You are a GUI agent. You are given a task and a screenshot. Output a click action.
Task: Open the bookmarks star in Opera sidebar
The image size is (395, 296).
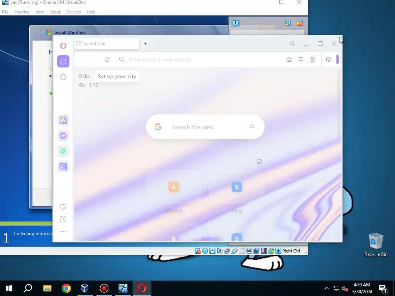[63, 77]
